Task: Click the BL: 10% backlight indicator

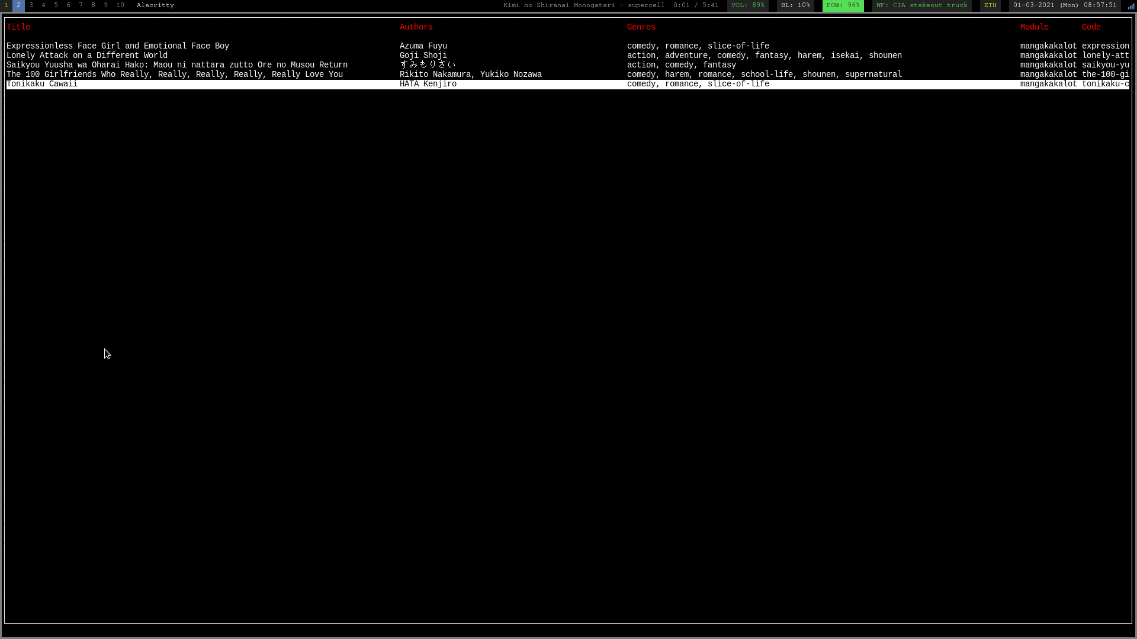Action: pos(795,5)
